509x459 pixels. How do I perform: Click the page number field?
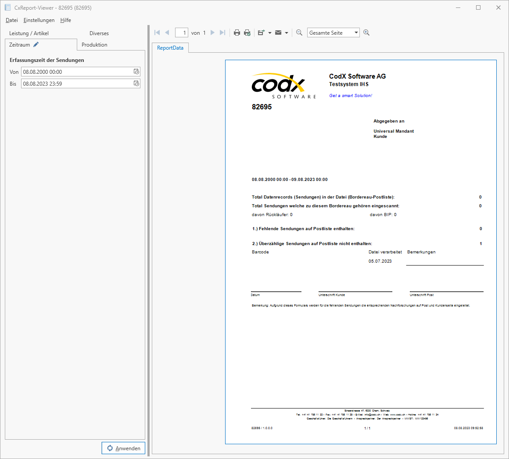pos(182,33)
